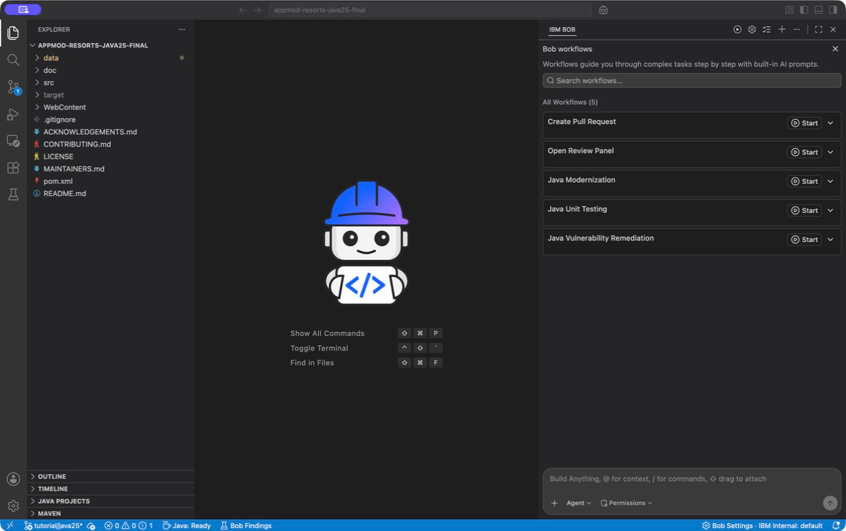
Task: Expand the JAVA PROJECTS section
Action: pyautogui.click(x=111, y=501)
